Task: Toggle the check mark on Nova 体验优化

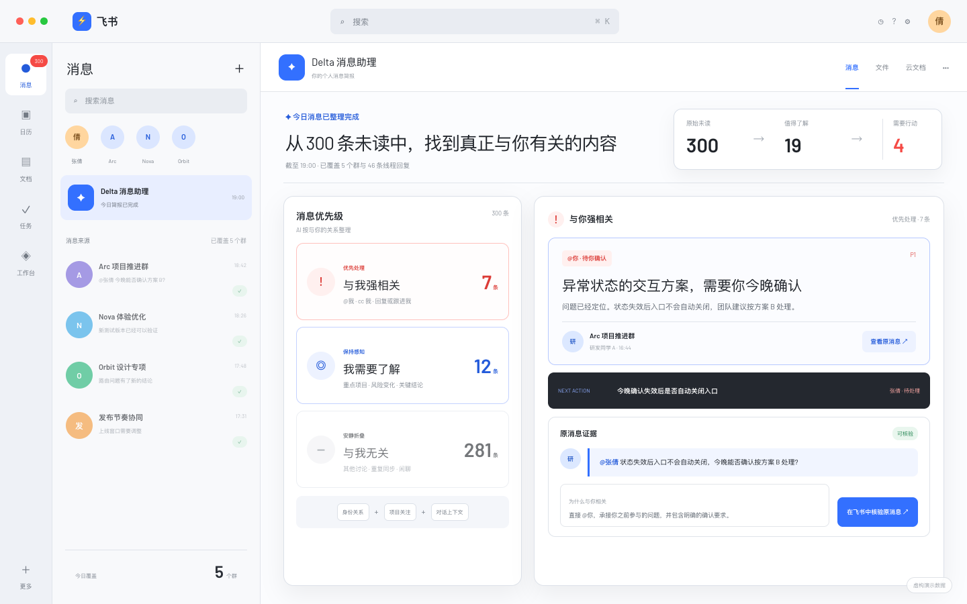Action: 240,341
